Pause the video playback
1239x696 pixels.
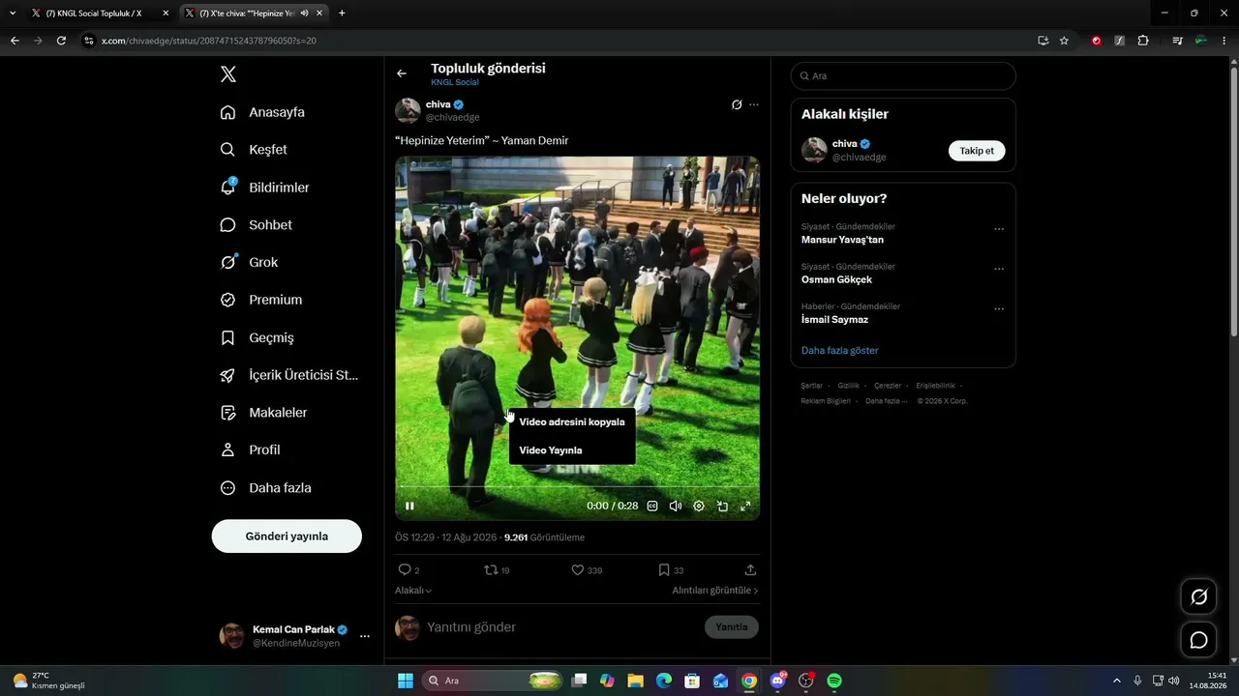(409, 506)
